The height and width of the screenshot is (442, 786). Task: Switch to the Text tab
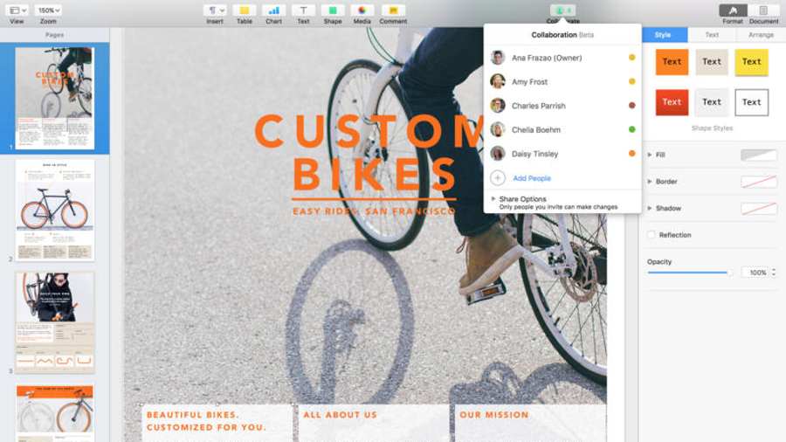coord(712,35)
